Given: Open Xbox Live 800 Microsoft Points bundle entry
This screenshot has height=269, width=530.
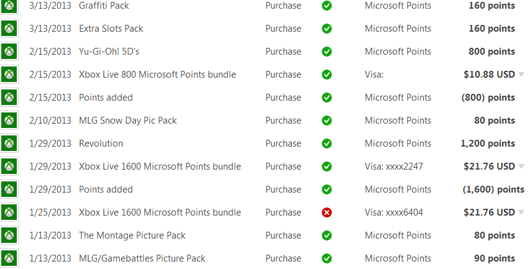Looking at the screenshot, I should (x=157, y=75).
